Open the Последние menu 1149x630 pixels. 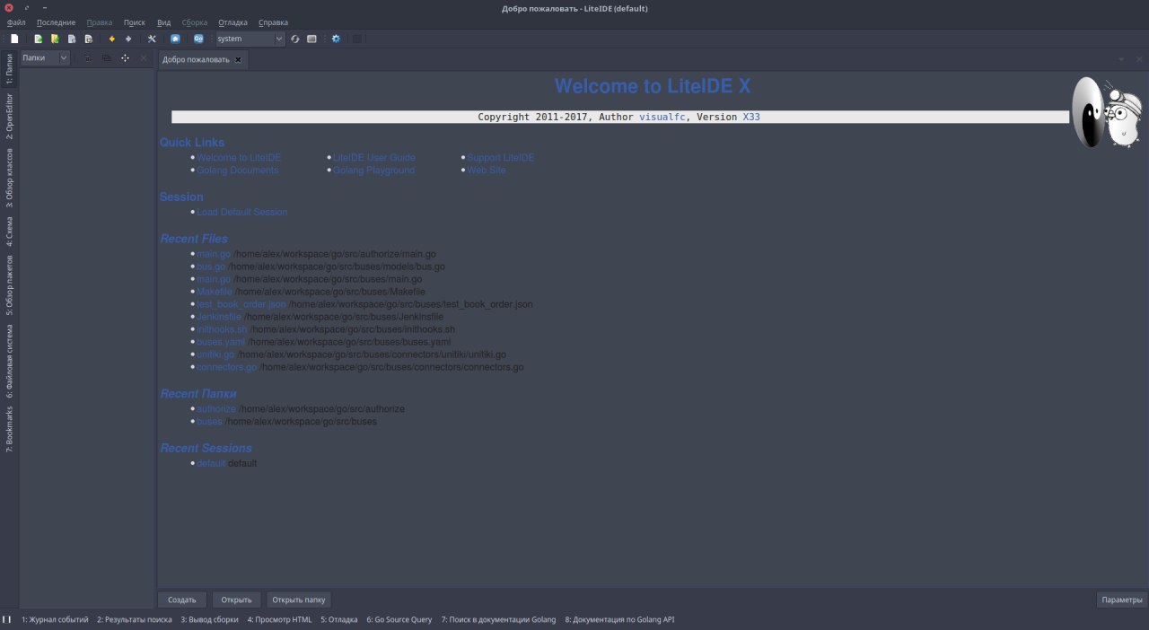(56, 22)
